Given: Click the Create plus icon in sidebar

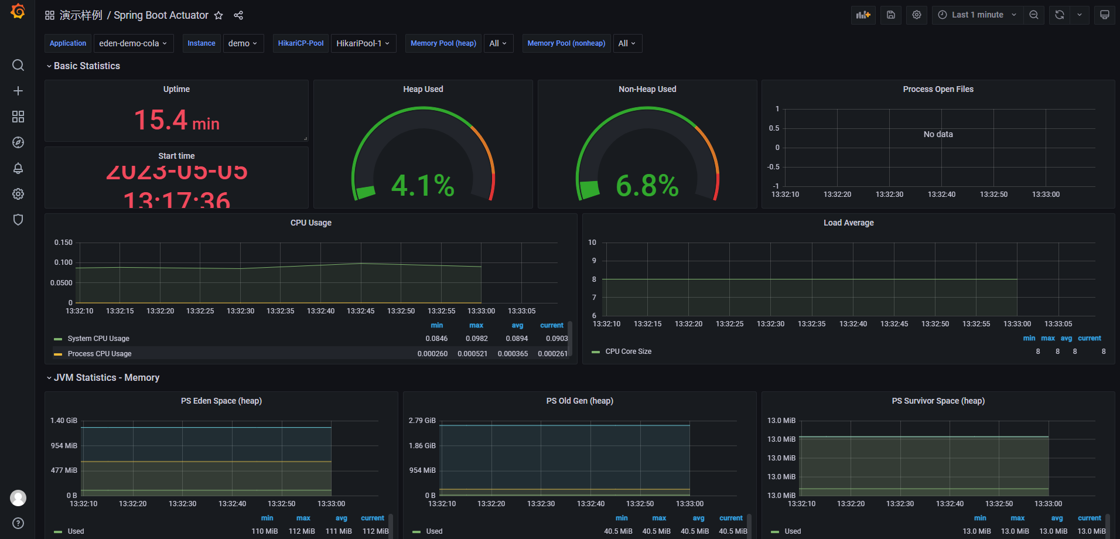Looking at the screenshot, I should pyautogui.click(x=18, y=91).
